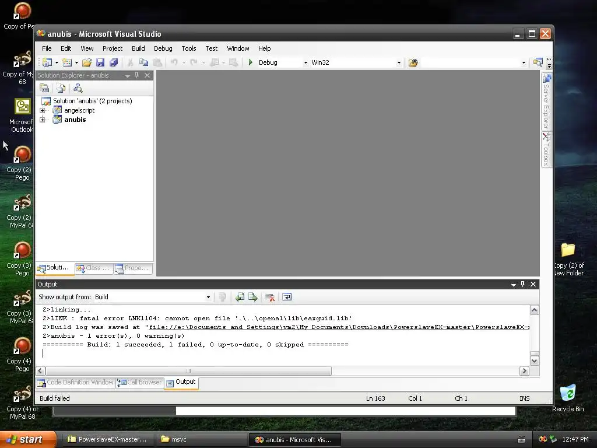597x448 pixels.
Task: Expand the angelscript project node
Action: click(x=42, y=110)
